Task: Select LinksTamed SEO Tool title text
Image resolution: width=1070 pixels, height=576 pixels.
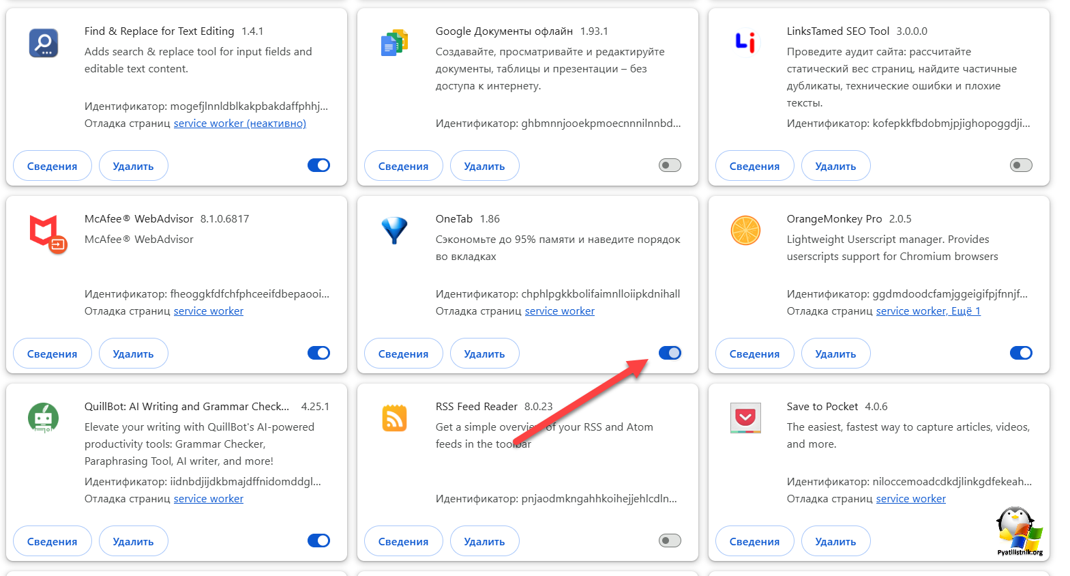Action: pos(838,31)
